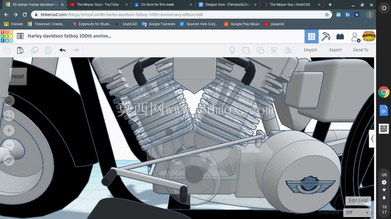Click the Import button

(310, 50)
